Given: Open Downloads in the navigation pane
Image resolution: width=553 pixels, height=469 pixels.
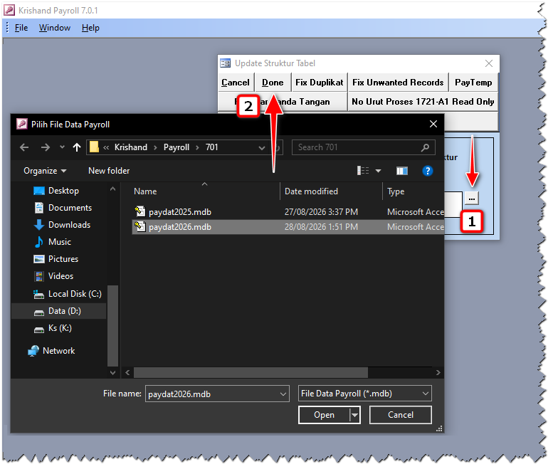Looking at the screenshot, I should pos(63,225).
